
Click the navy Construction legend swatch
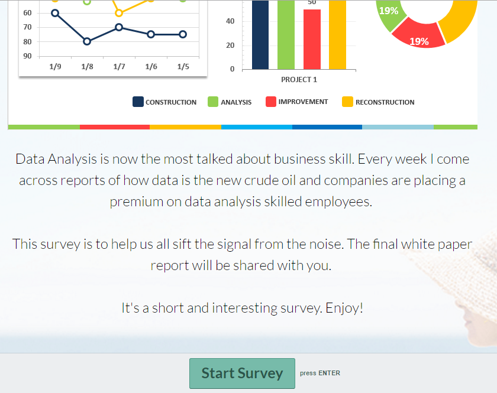click(x=138, y=102)
